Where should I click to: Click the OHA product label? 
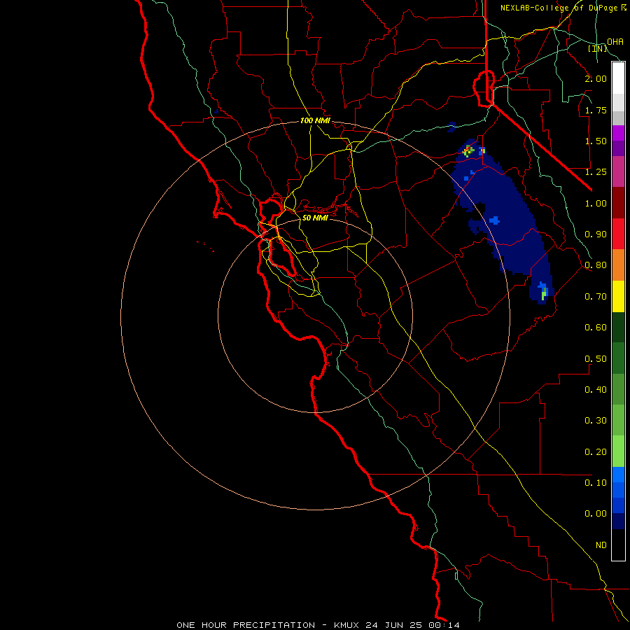pos(615,42)
